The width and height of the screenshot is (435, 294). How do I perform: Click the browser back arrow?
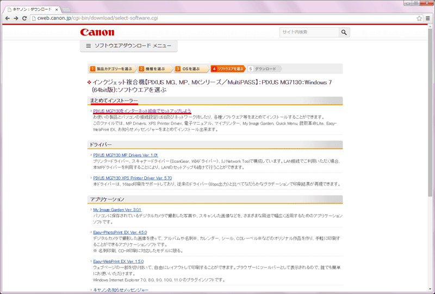[x=8, y=19]
